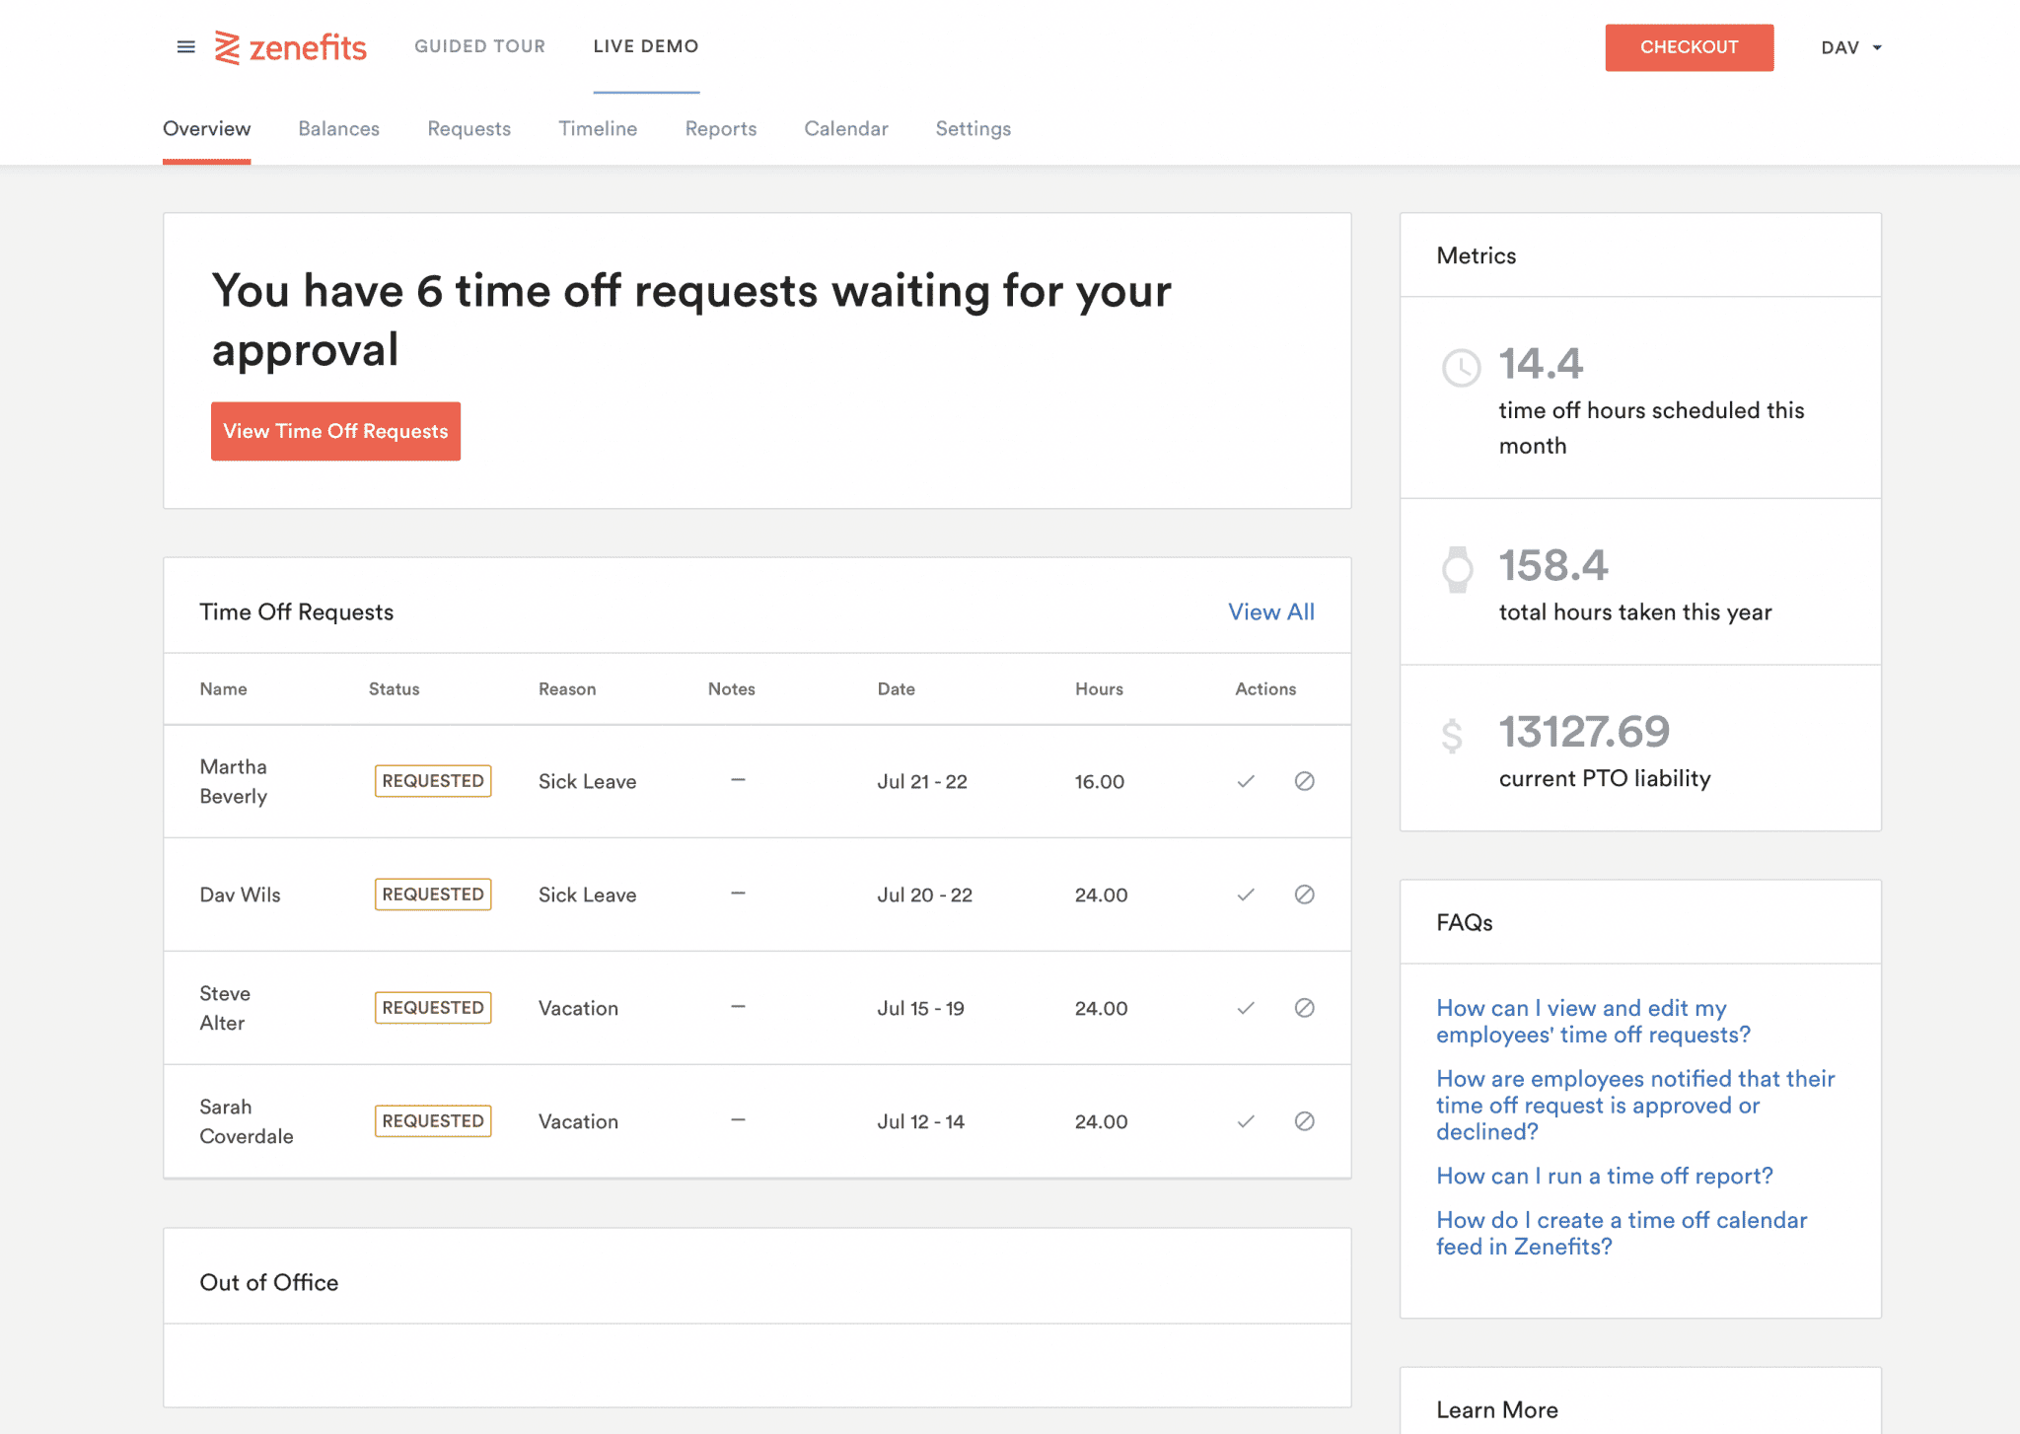The width and height of the screenshot is (2020, 1434).
Task: Decline Martha Beverly's request
Action: (x=1304, y=781)
